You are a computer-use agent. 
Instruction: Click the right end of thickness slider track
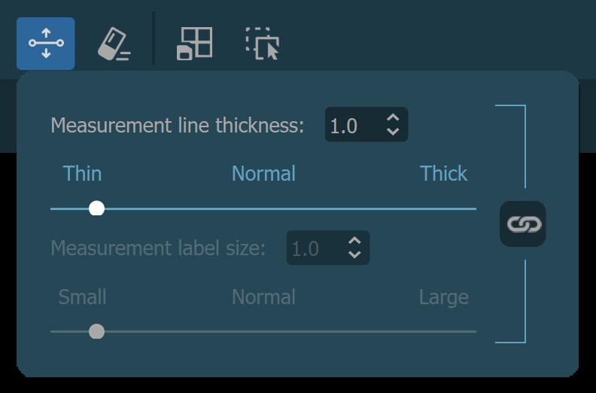pos(473,209)
